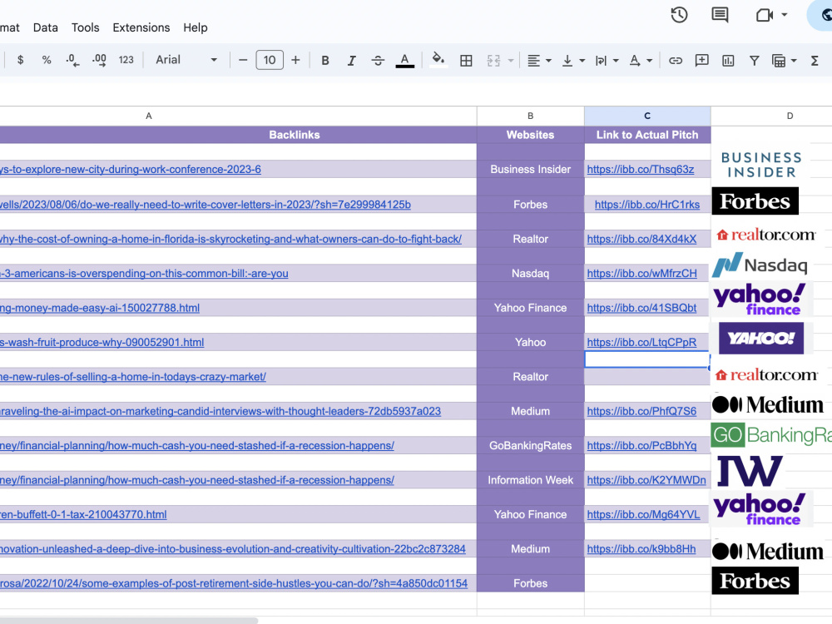The width and height of the screenshot is (832, 624).
Task: Open the Business Insider pitch link Thsq63z
Action: point(641,169)
